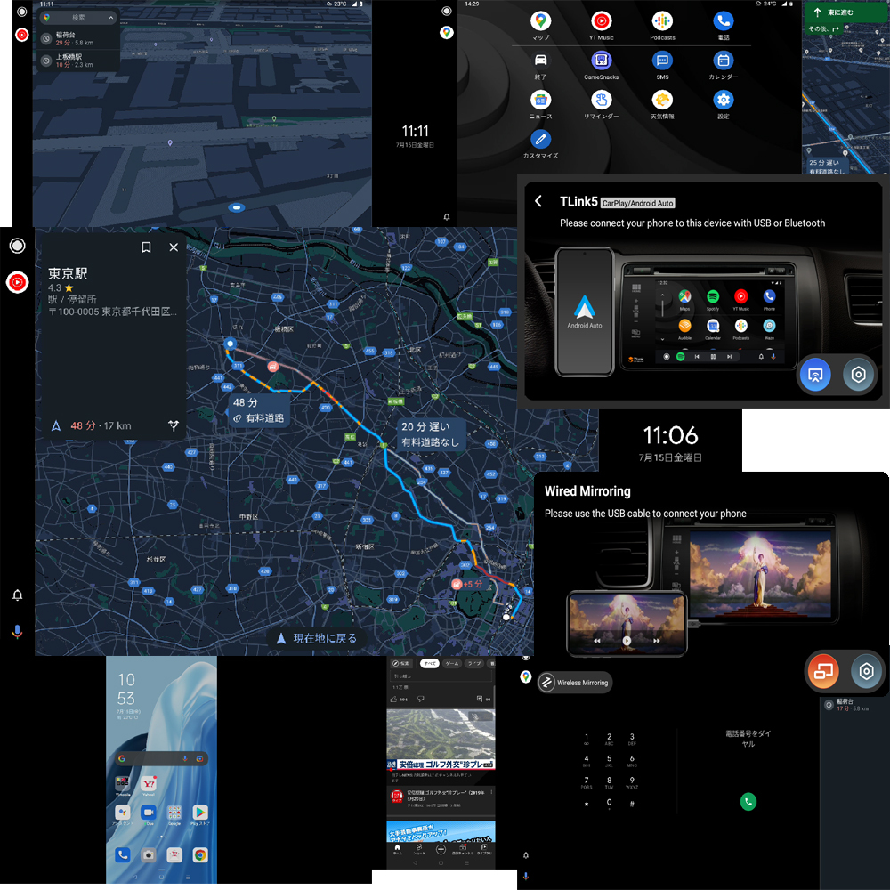
Task: Tap the * key on the dial pad
Action: [x=587, y=804]
